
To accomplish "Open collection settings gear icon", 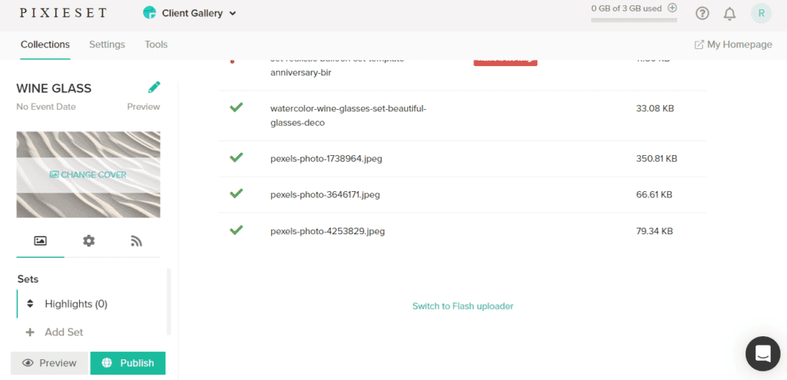I will click(x=89, y=241).
